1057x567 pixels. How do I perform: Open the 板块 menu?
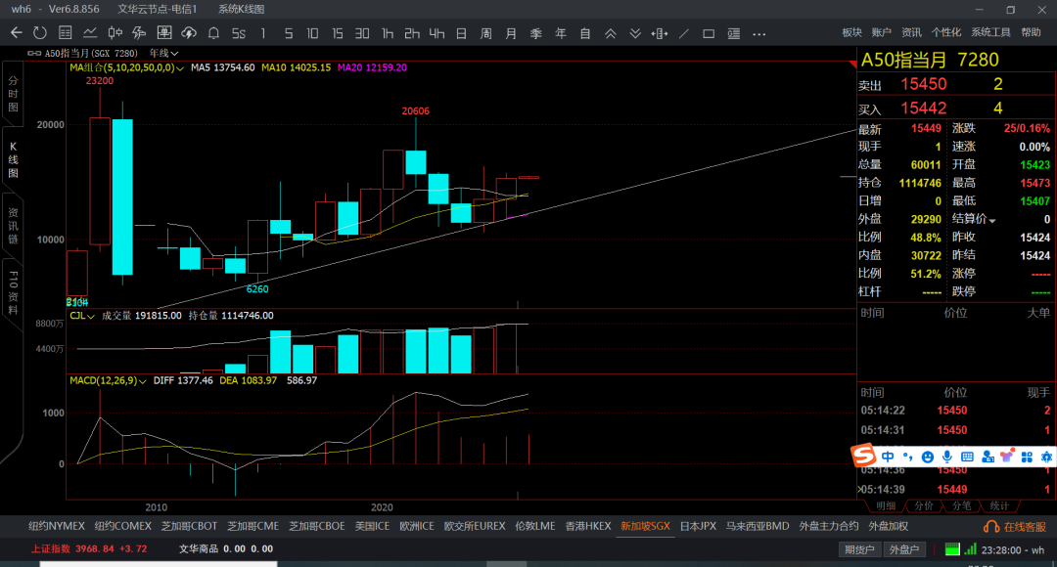click(x=852, y=32)
